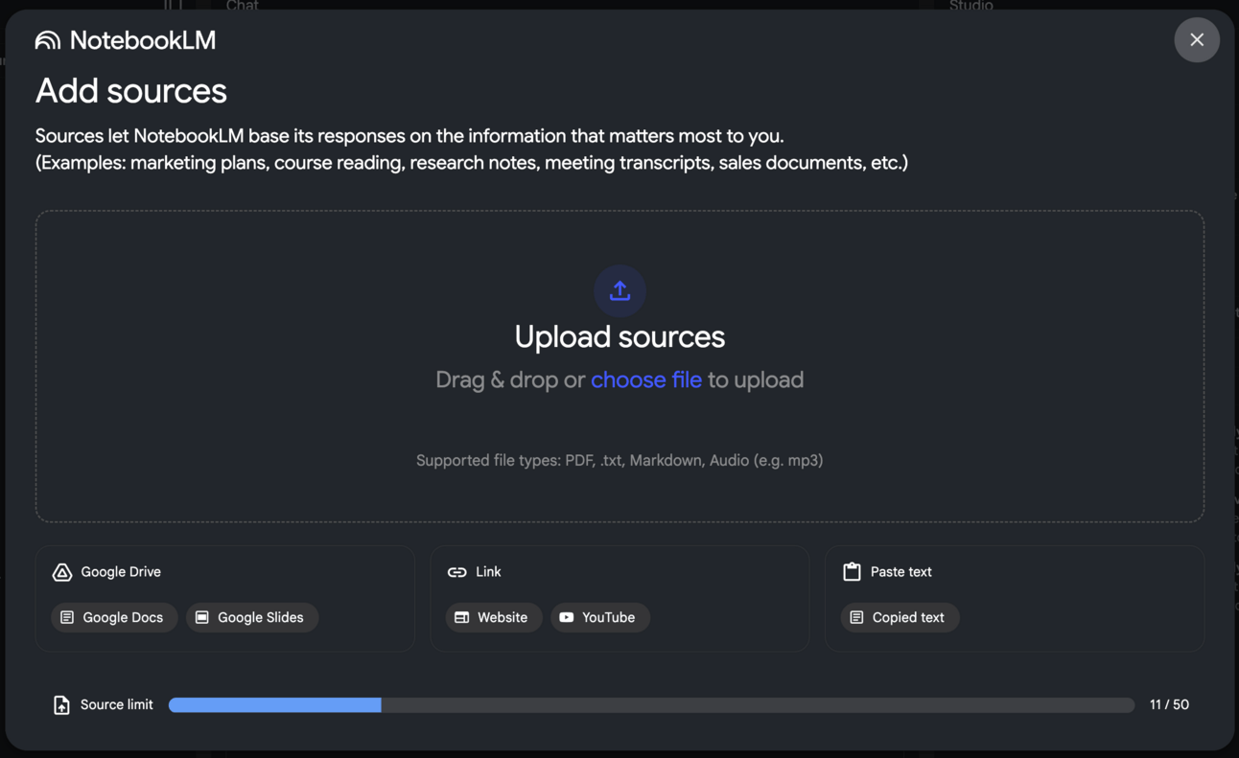Select the Website link option
The width and height of the screenshot is (1239, 758).
493,617
